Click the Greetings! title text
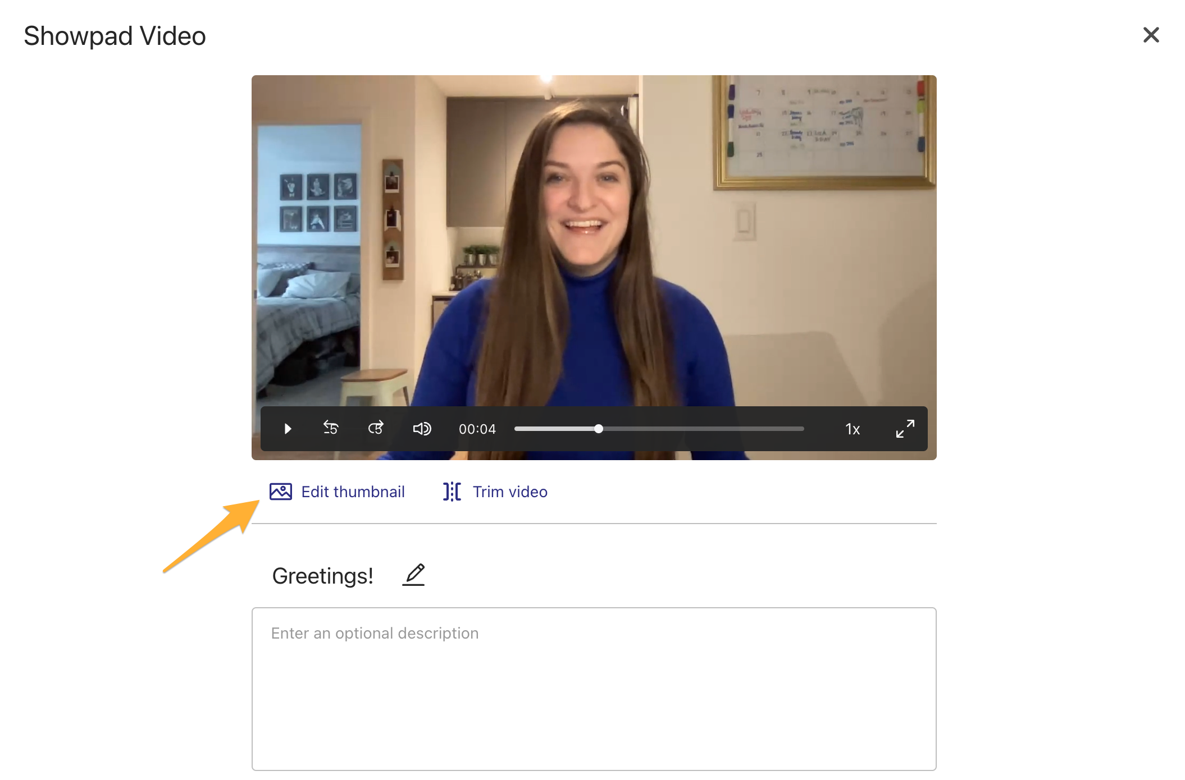Screen dimensions: 1185x780 point(322,576)
